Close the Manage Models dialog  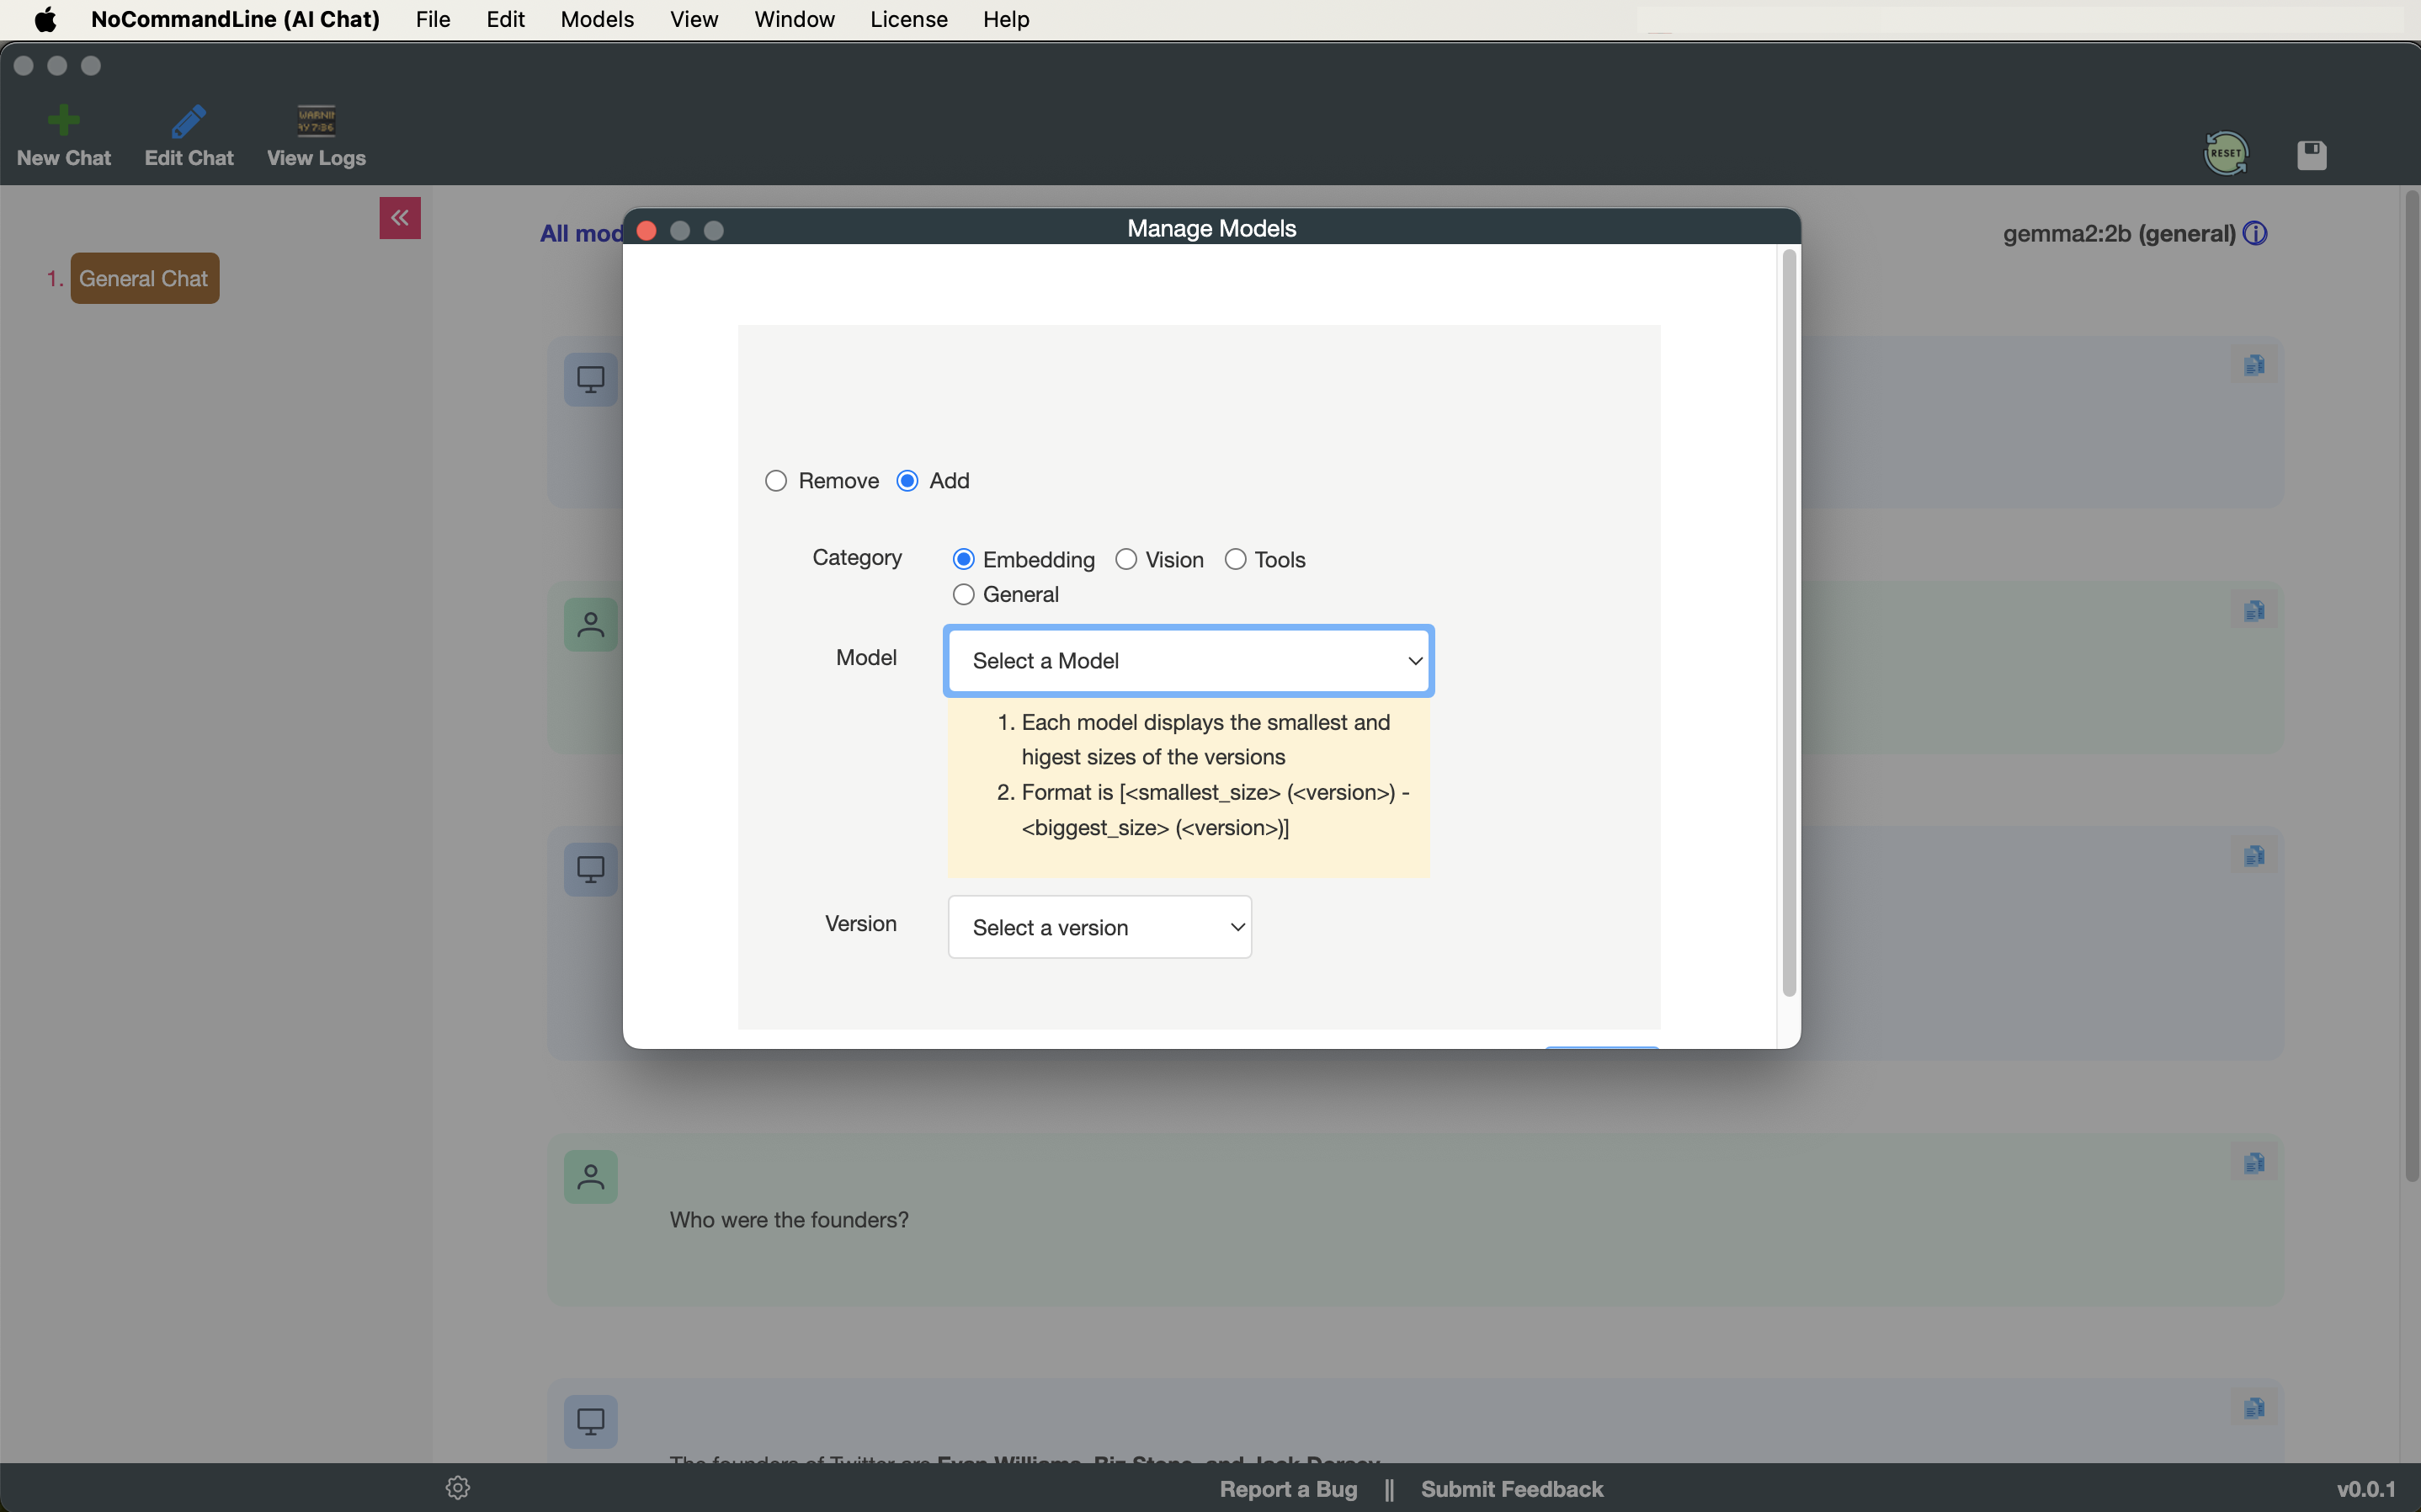[x=646, y=231]
